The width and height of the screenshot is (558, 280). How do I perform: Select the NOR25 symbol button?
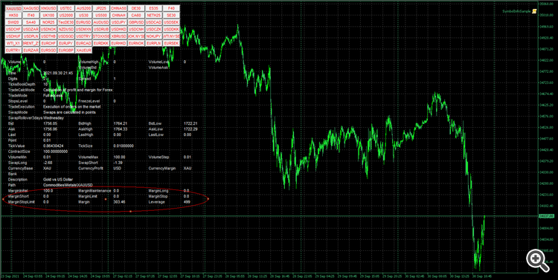[48, 22]
